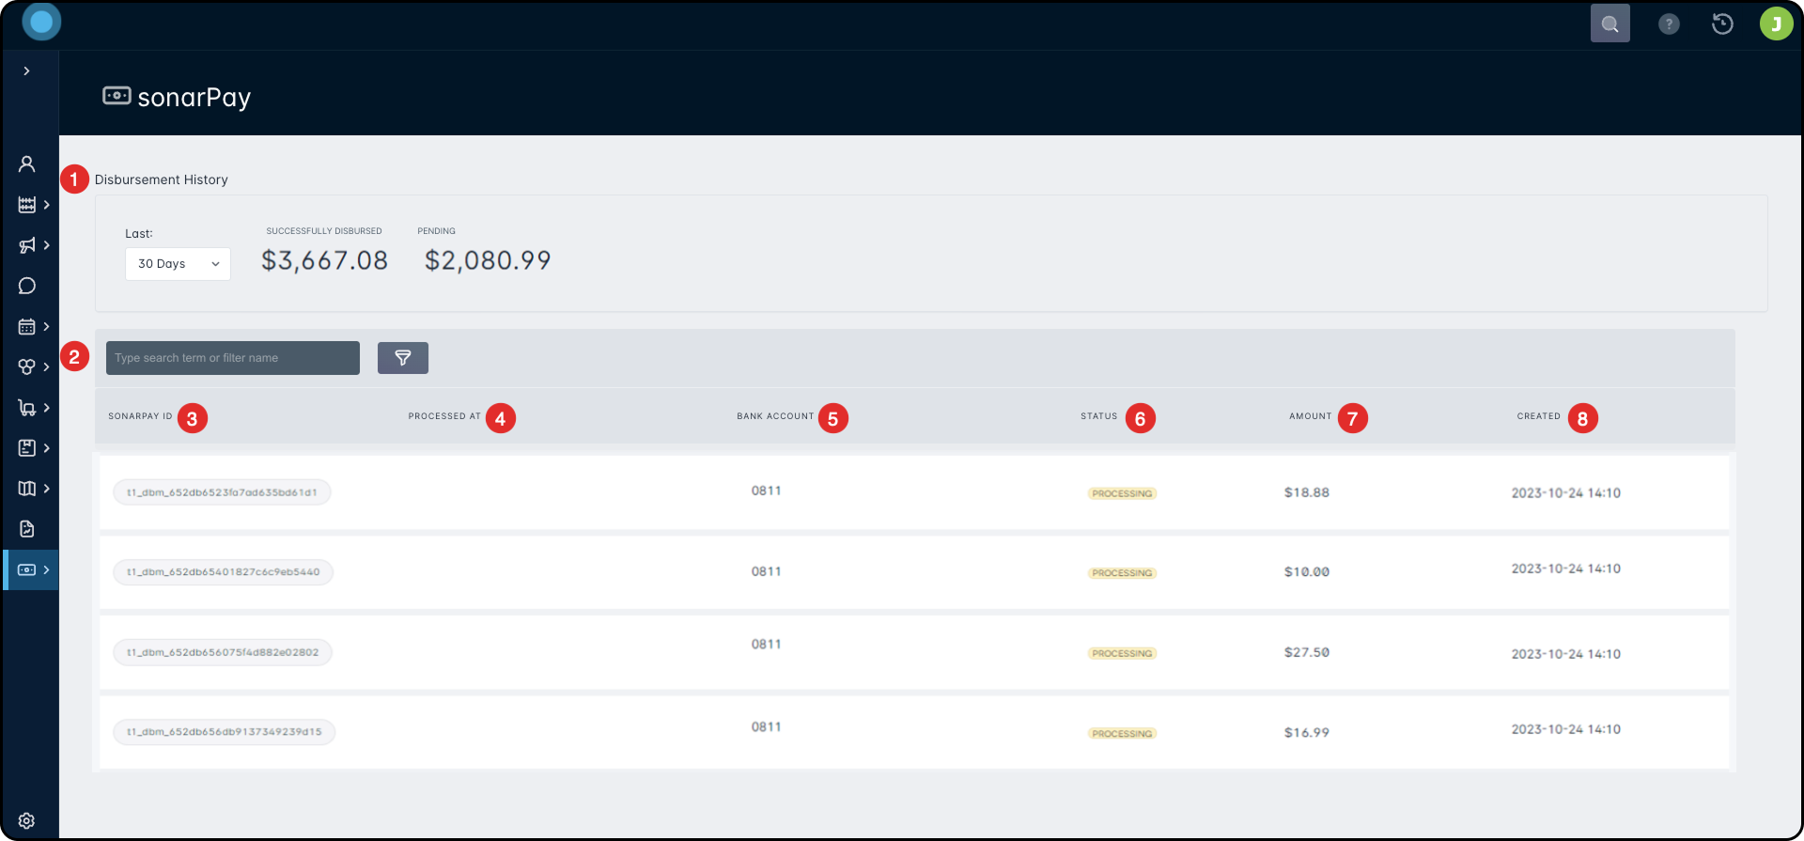The height and width of the screenshot is (841, 1804).
Task: Expand the calendar sidebar item chevron
Action: 46,326
